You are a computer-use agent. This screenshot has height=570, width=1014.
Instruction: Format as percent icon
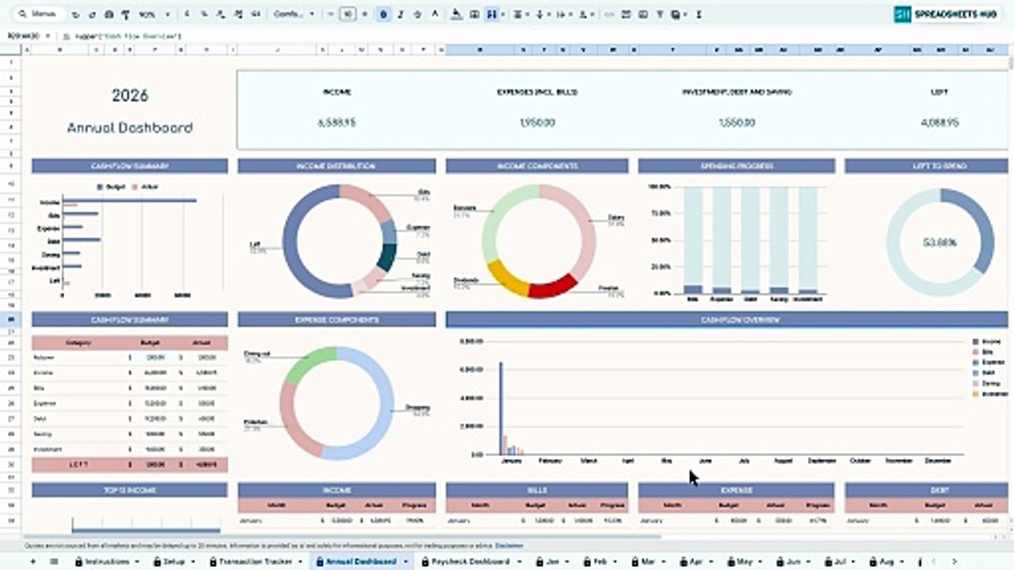(204, 14)
